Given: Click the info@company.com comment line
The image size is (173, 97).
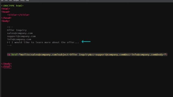Looking at the screenshot, I should (x=19, y=39).
